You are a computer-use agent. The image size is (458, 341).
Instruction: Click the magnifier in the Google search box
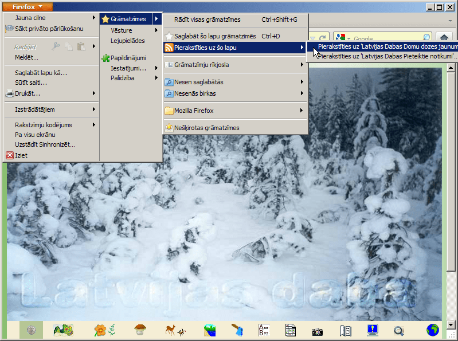(x=426, y=37)
